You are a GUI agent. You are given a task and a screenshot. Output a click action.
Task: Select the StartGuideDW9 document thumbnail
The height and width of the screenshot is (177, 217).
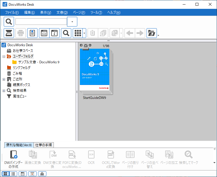[96, 72]
